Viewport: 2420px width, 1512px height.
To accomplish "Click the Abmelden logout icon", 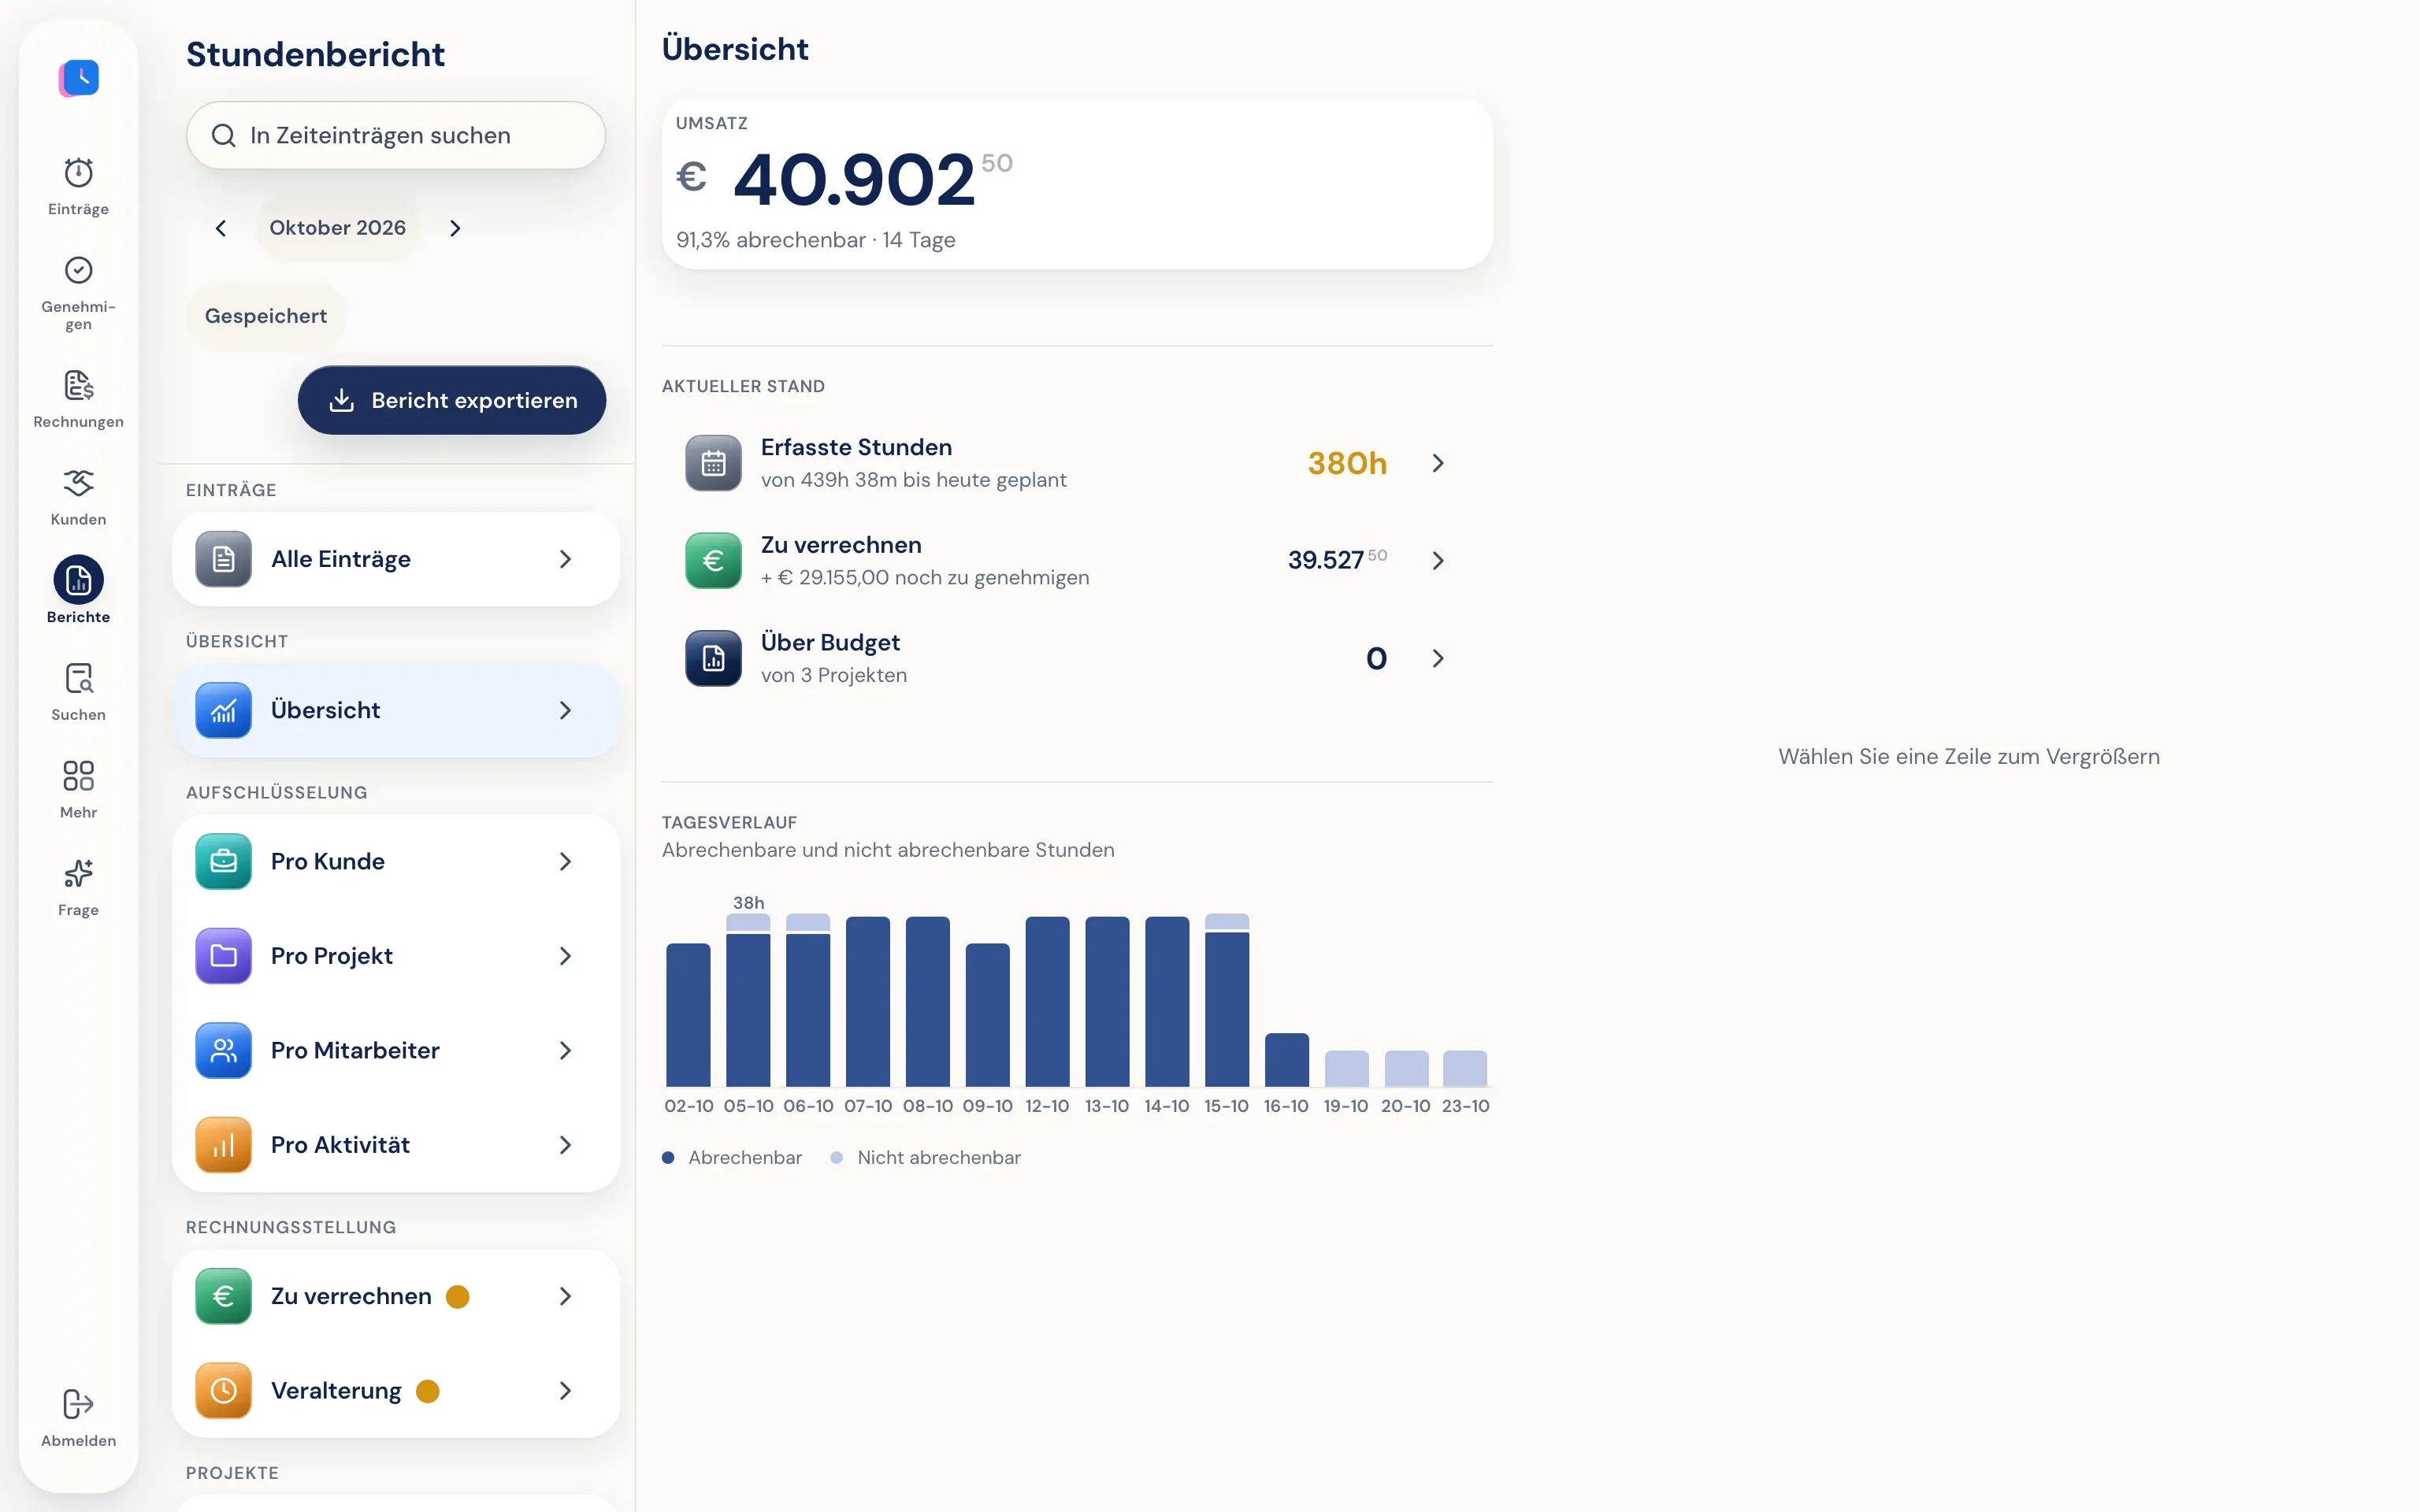I will pos(78,1404).
